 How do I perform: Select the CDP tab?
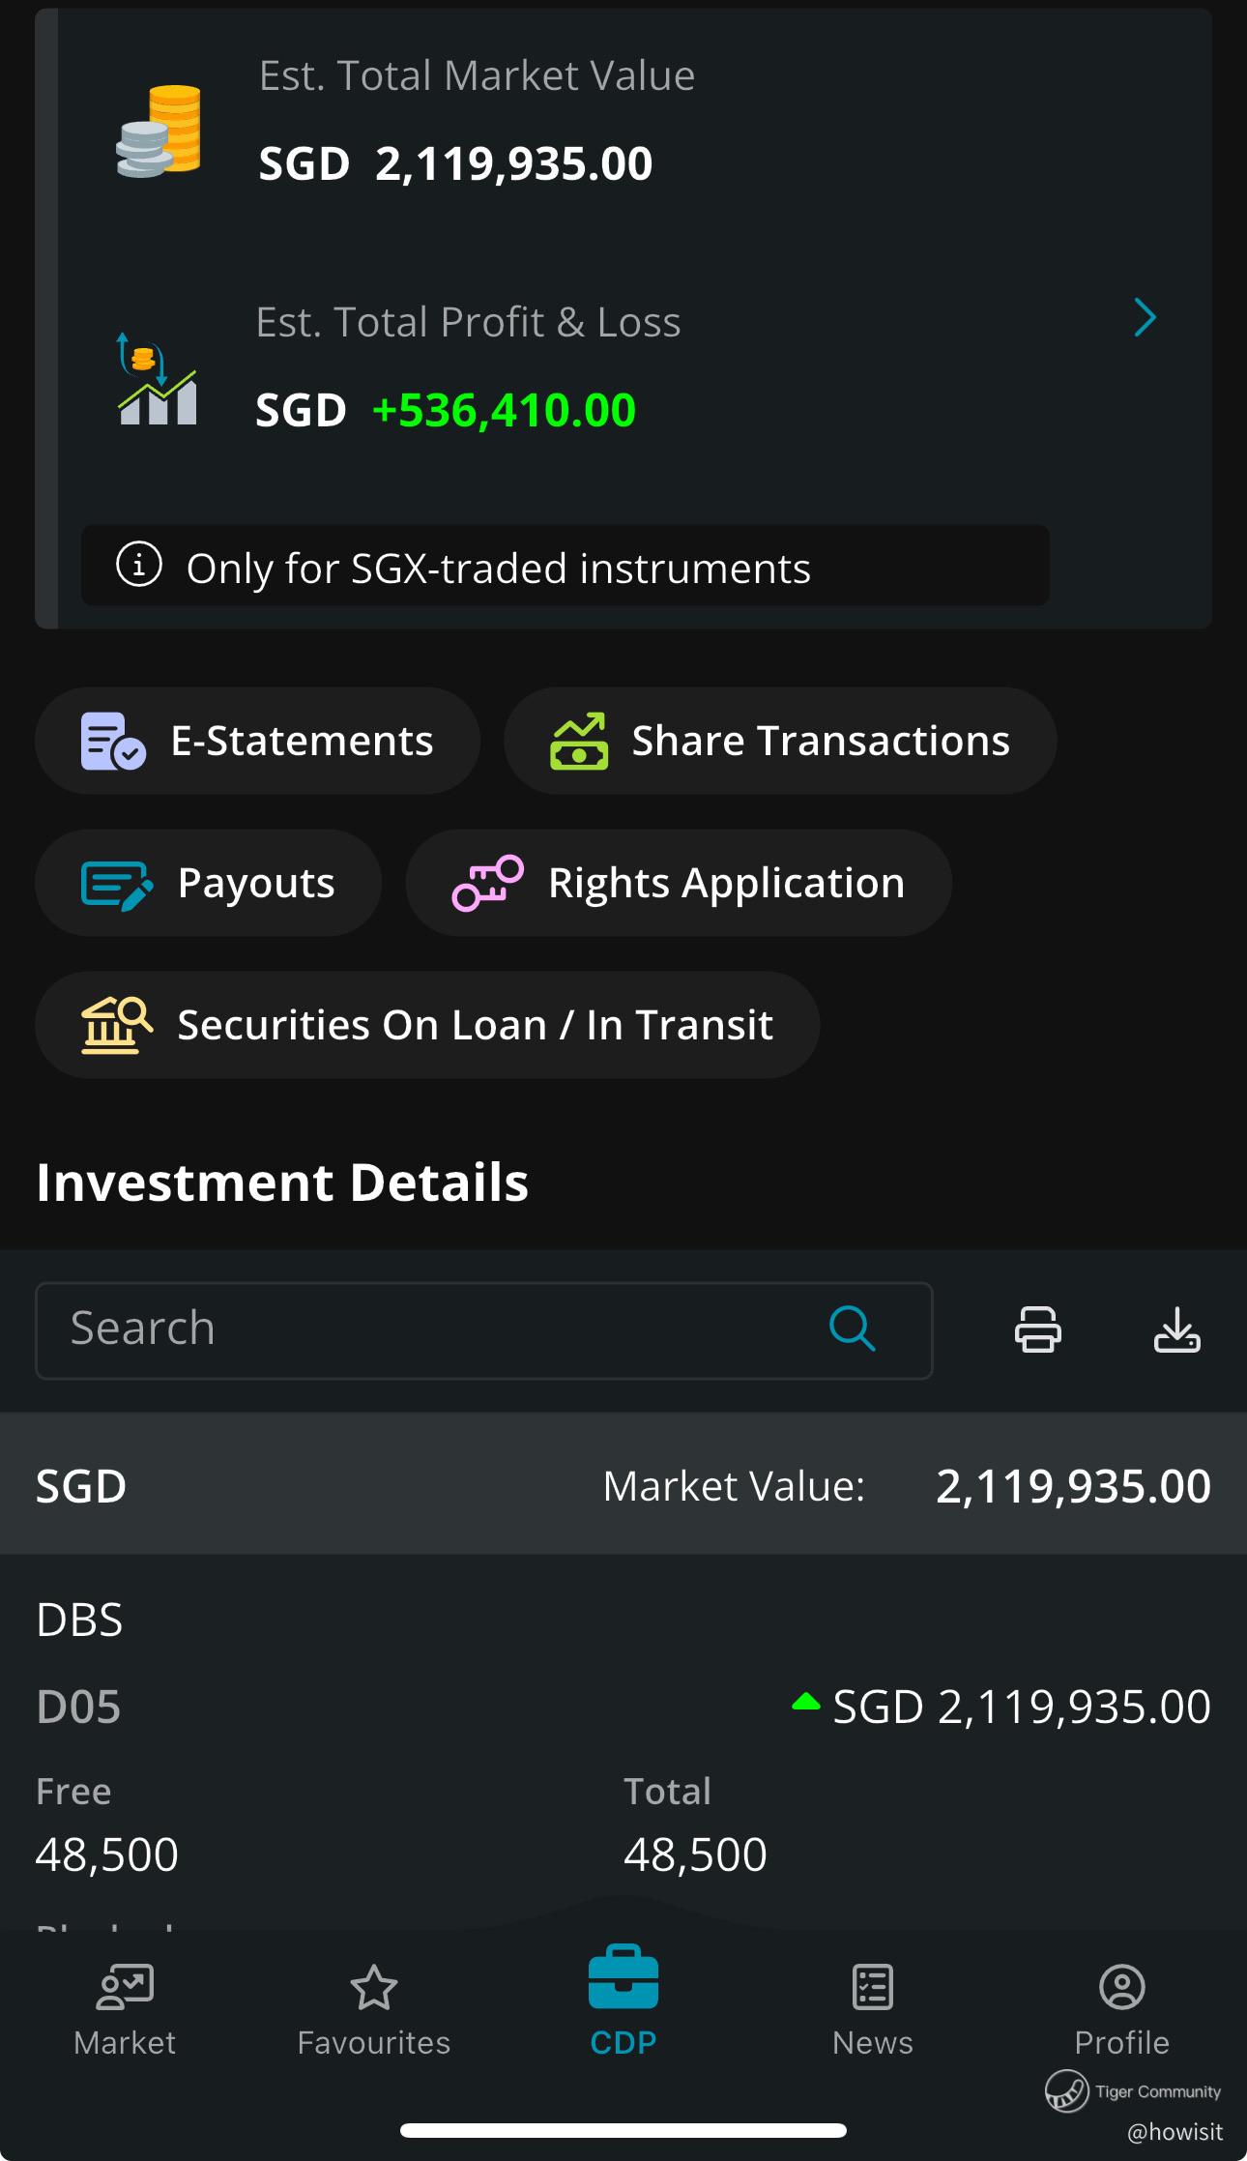[623, 2003]
